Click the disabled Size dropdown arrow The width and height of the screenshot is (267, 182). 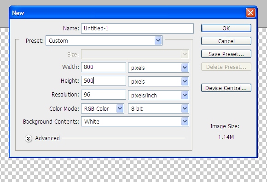click(x=185, y=54)
